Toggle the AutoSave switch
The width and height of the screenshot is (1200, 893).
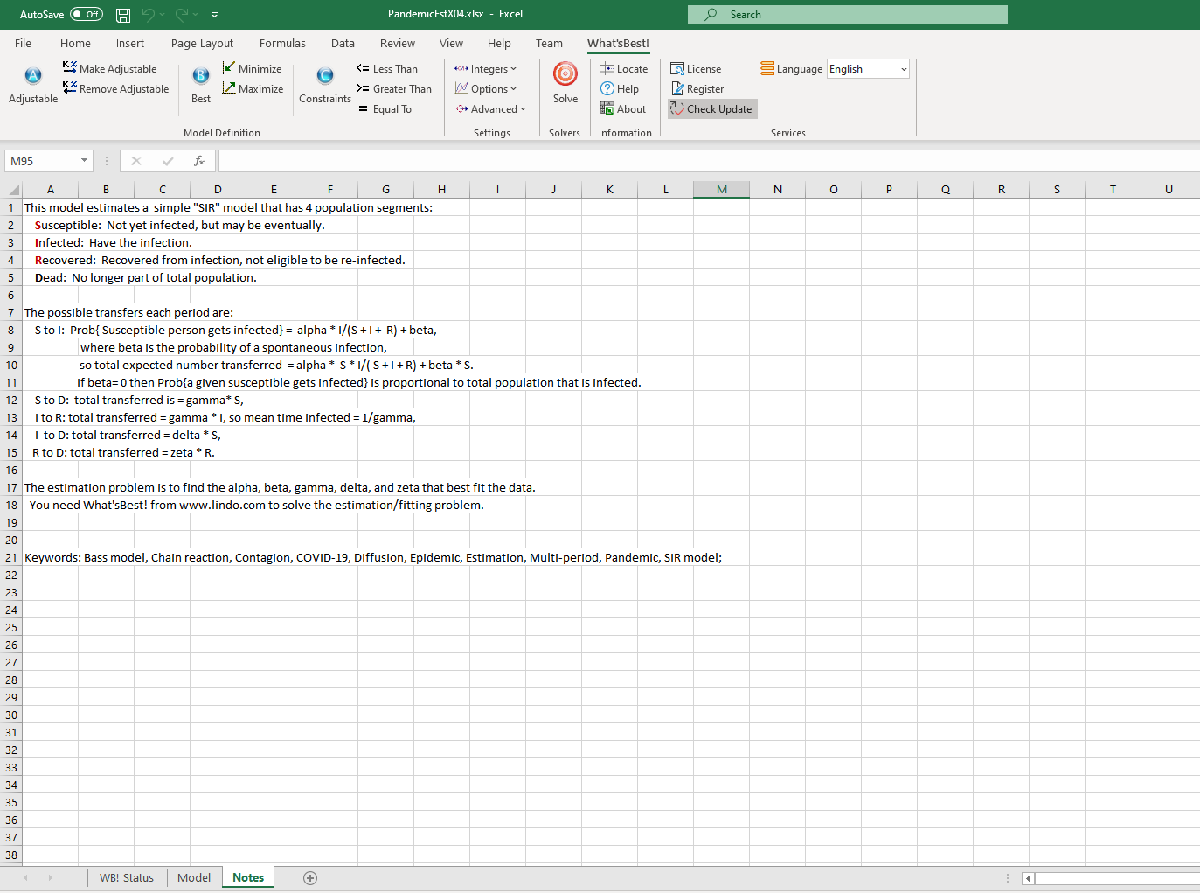coord(86,15)
